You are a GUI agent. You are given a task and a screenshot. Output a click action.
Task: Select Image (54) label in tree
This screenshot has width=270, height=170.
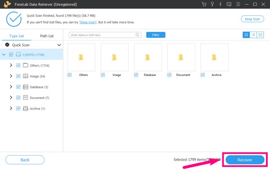tap(37, 76)
